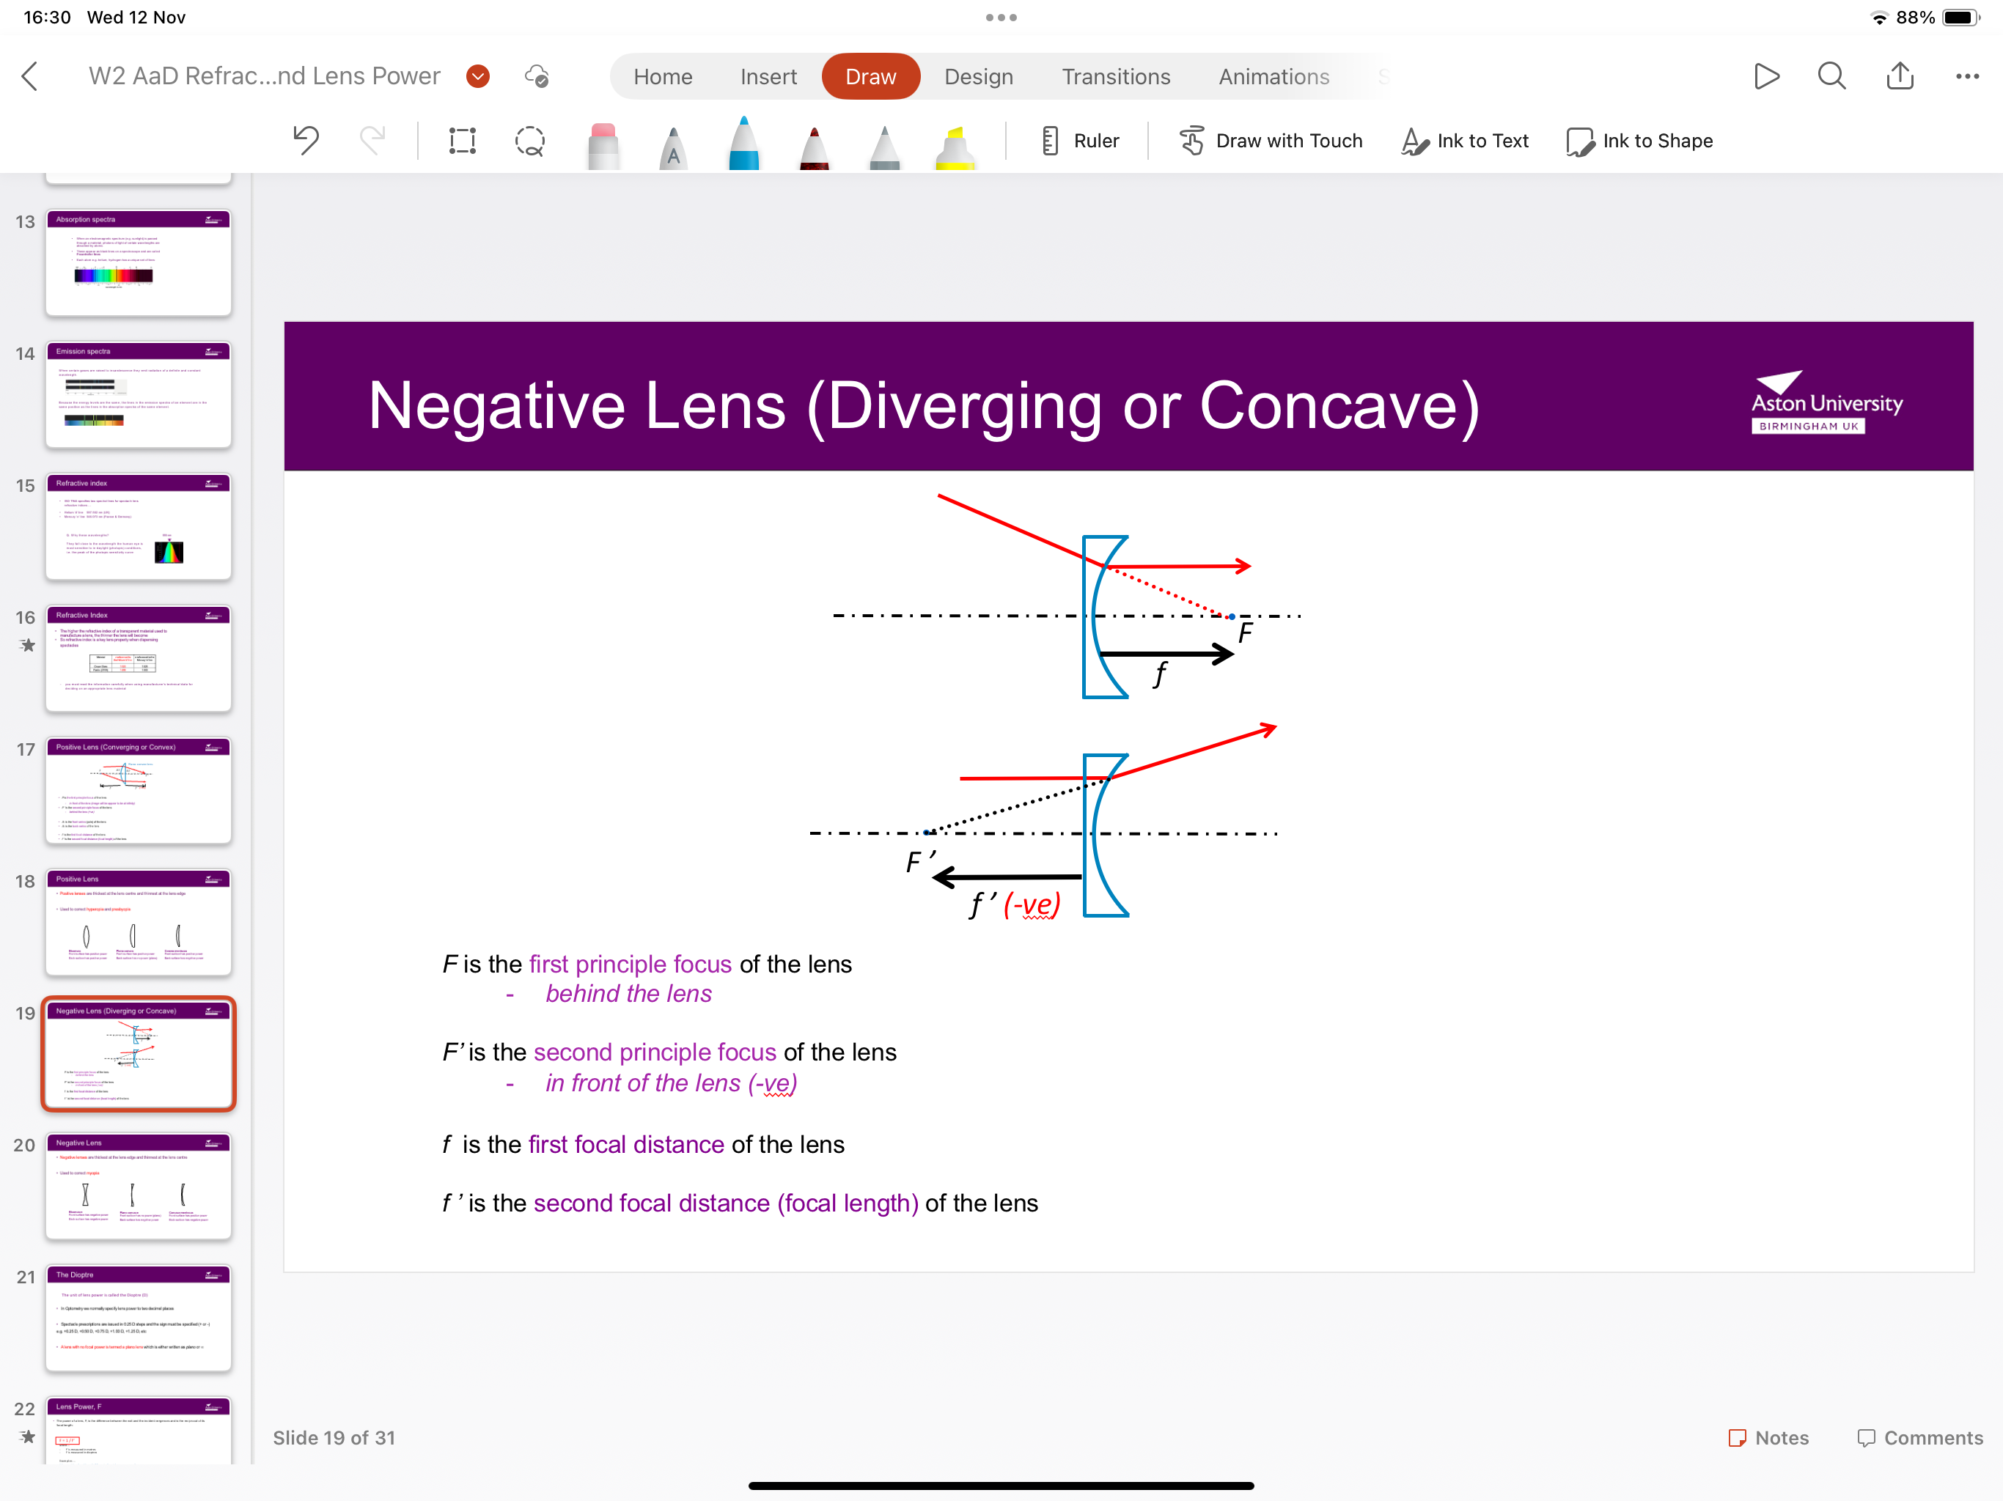The height and width of the screenshot is (1501, 2003).
Task: Switch to the Transitions tab
Action: [x=1117, y=76]
